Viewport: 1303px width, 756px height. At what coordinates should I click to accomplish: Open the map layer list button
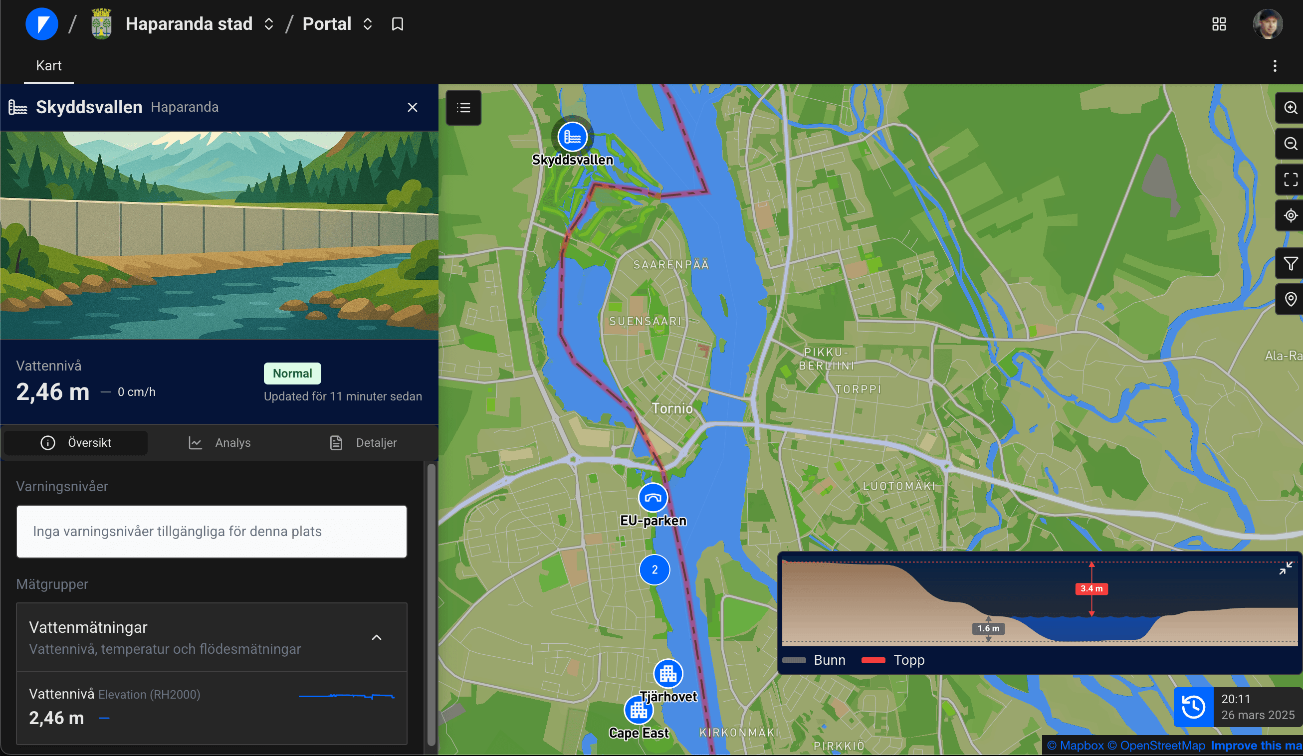point(463,108)
